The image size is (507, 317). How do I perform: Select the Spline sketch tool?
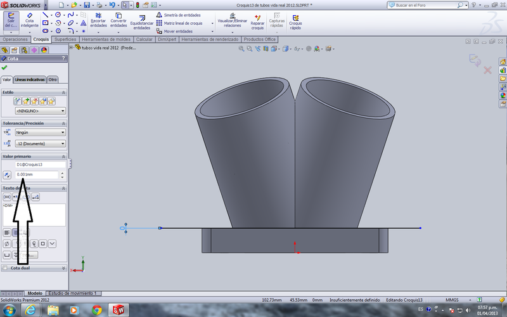click(70, 15)
